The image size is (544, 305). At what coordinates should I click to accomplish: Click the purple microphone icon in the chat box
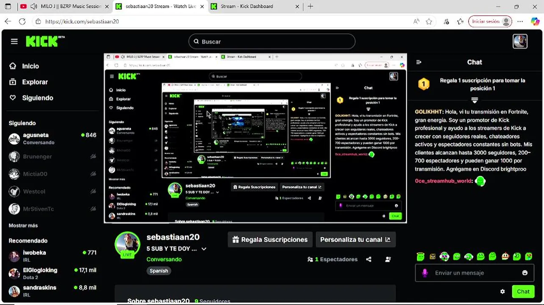[x=425, y=273]
